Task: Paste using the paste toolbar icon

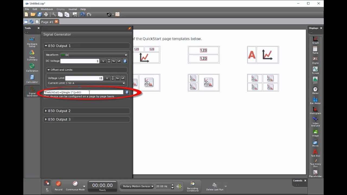Action: [x=67, y=14]
